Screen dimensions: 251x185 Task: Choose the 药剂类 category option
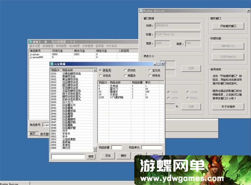(x=125, y=70)
